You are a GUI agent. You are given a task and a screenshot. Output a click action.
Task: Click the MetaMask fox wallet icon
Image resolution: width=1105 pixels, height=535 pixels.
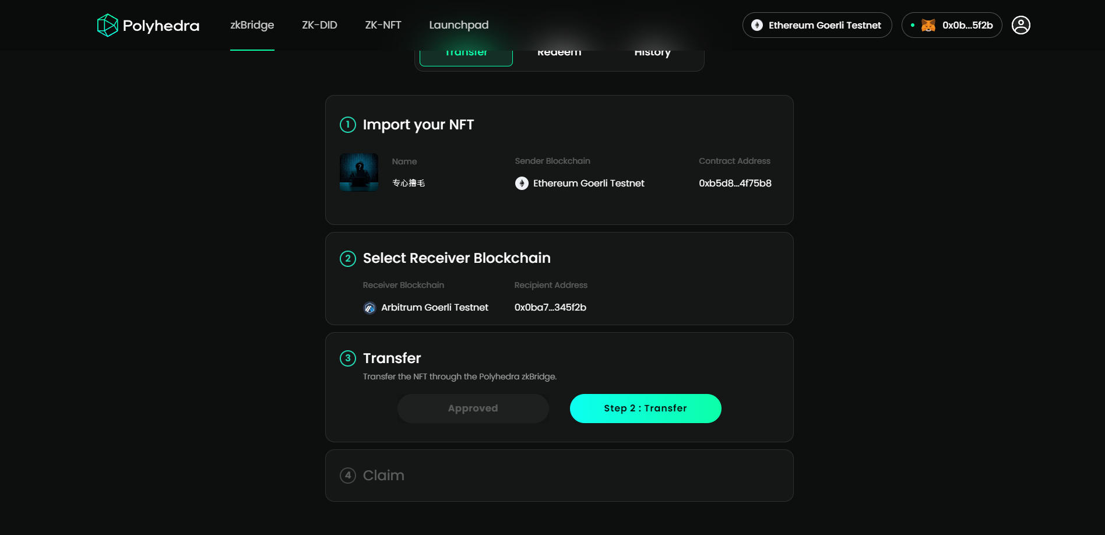928,25
